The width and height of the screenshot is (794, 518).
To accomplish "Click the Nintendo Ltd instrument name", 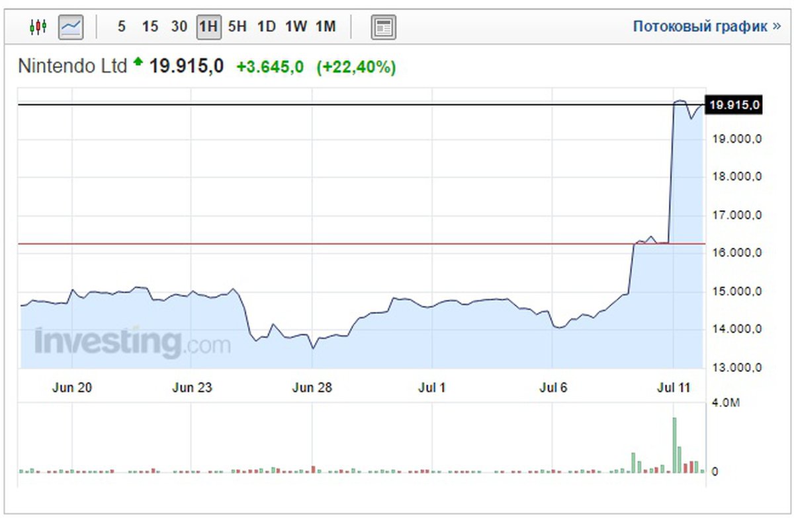I will (x=72, y=67).
